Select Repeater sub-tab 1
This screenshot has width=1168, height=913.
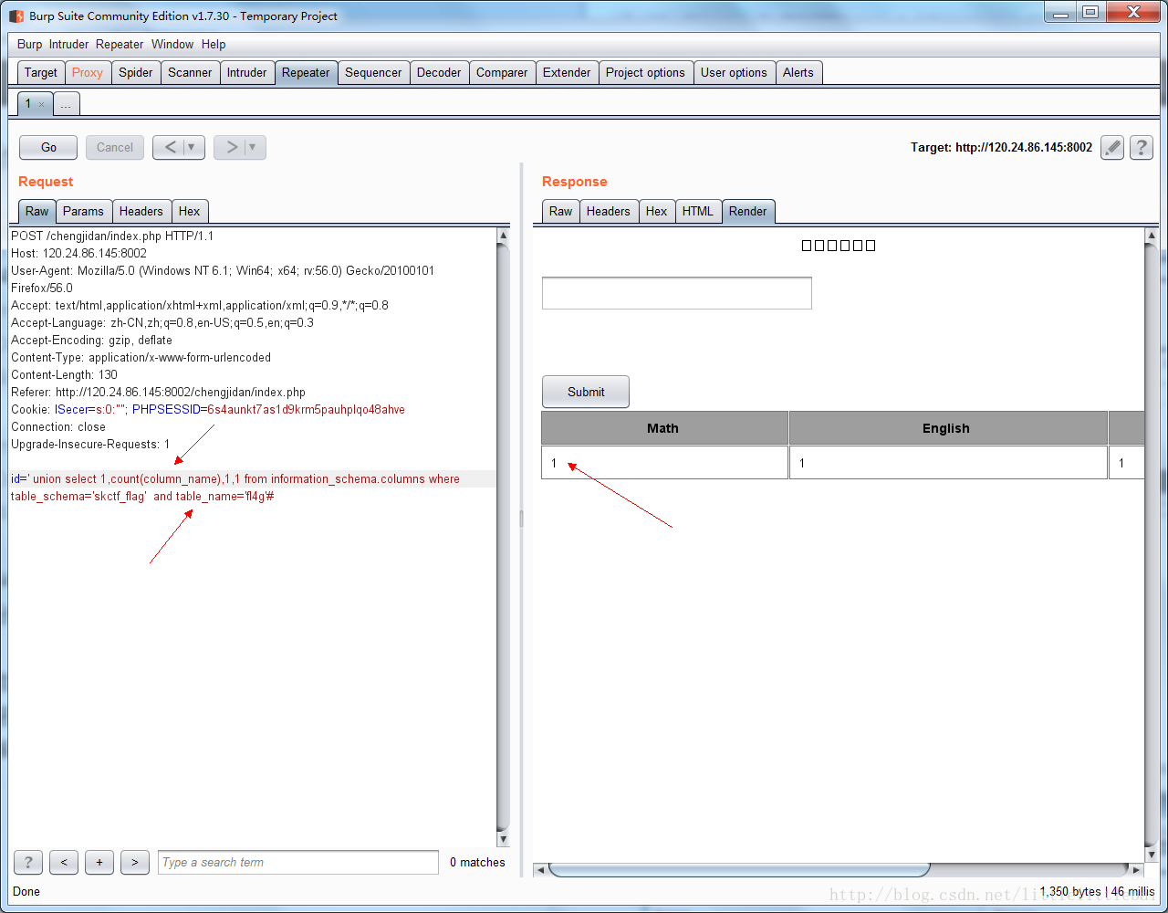pos(27,104)
